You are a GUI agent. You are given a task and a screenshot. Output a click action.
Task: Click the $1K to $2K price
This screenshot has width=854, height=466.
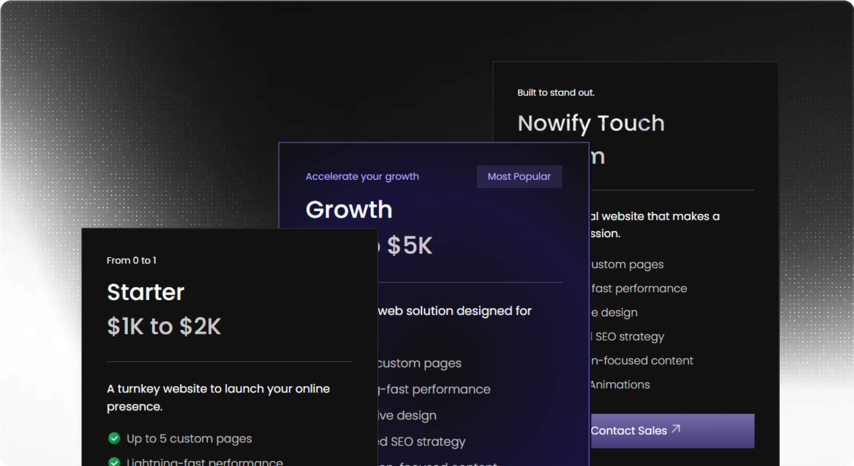164,326
